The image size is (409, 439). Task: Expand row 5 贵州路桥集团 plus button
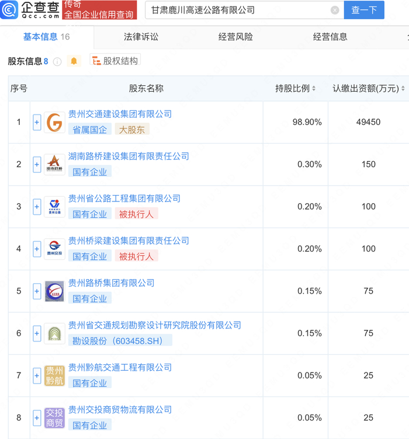[37, 291]
